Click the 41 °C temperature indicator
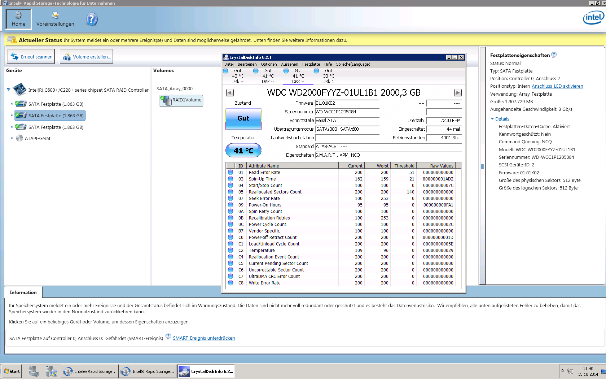The width and height of the screenshot is (606, 379). (243, 151)
